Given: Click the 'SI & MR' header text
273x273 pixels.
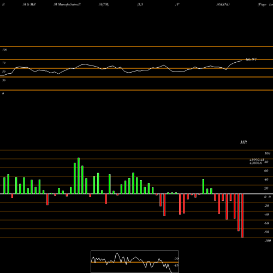Looking at the screenshot, I should click(29, 4).
